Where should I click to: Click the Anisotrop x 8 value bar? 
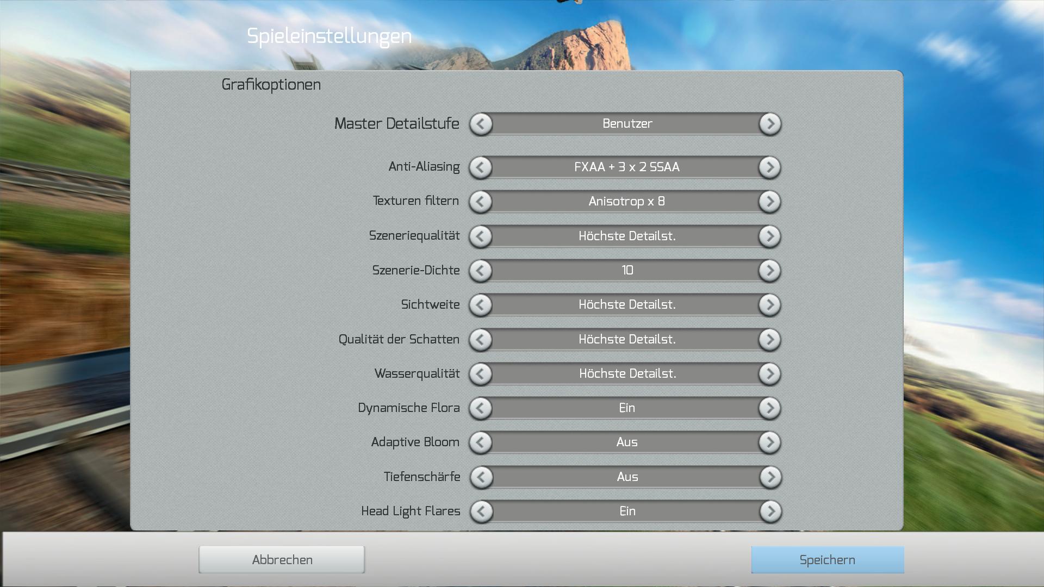tap(626, 202)
